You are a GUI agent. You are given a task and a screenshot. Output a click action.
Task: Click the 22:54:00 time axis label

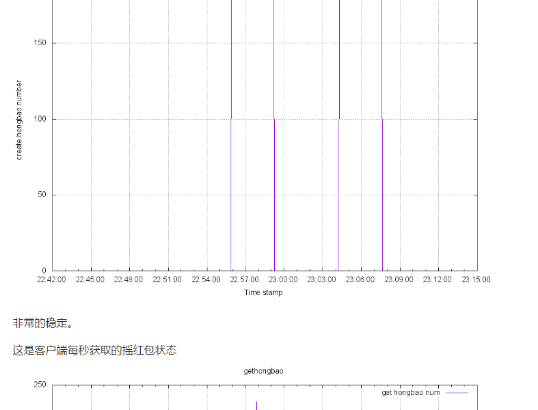[x=206, y=279]
